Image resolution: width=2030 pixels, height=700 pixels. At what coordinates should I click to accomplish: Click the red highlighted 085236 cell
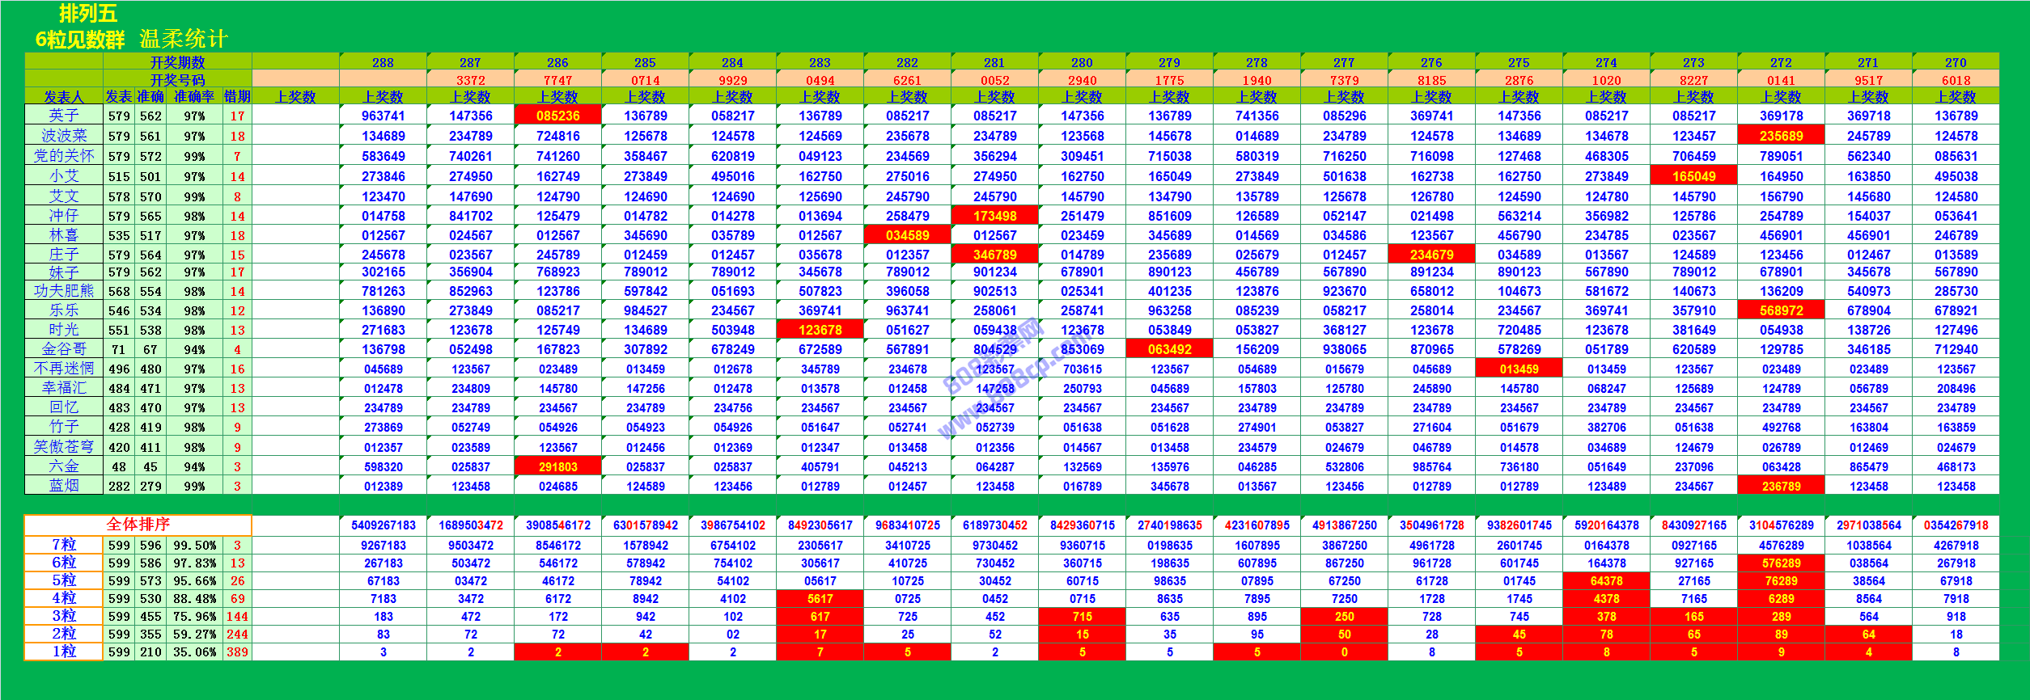(557, 116)
